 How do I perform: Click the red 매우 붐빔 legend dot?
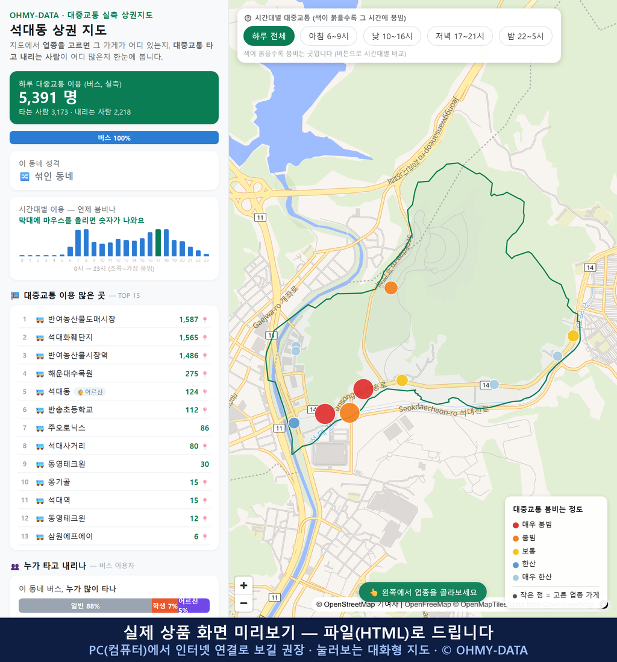515,525
